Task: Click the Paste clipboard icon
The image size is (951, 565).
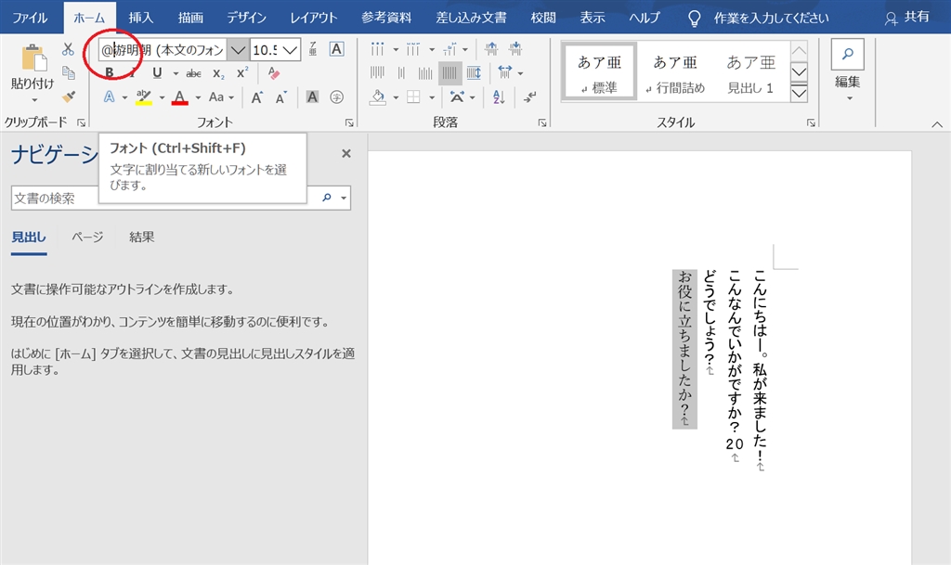Action: (33, 59)
